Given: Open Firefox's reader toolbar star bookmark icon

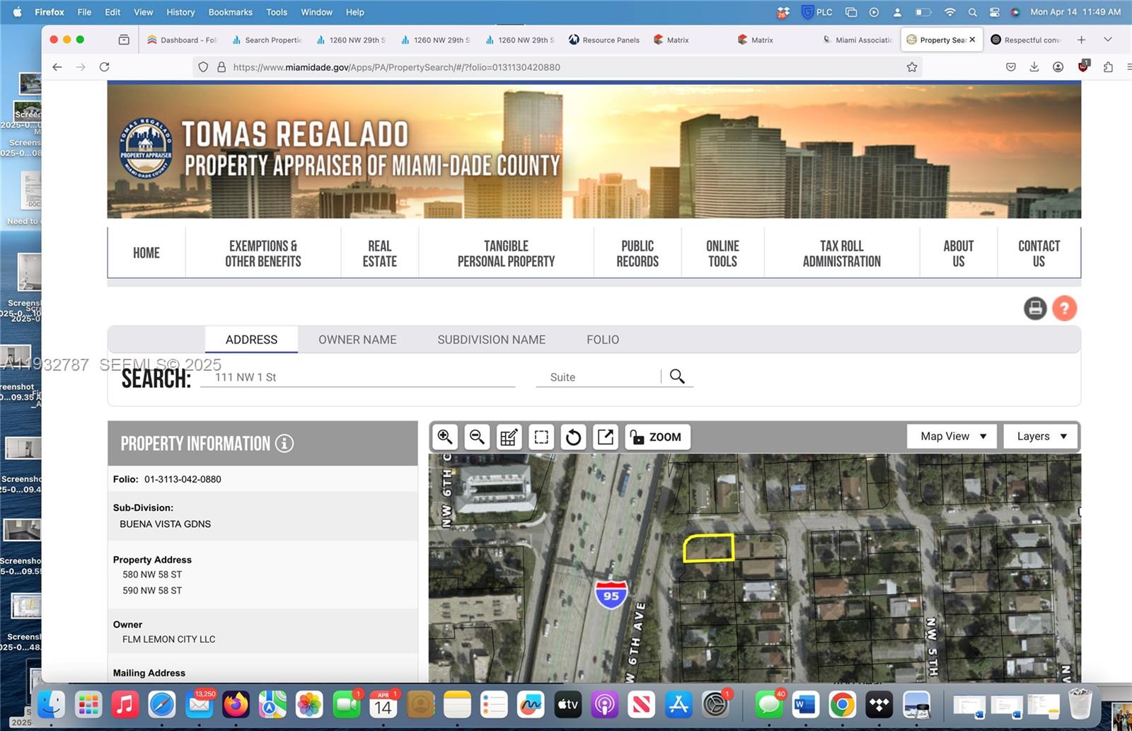Looking at the screenshot, I should tap(912, 67).
